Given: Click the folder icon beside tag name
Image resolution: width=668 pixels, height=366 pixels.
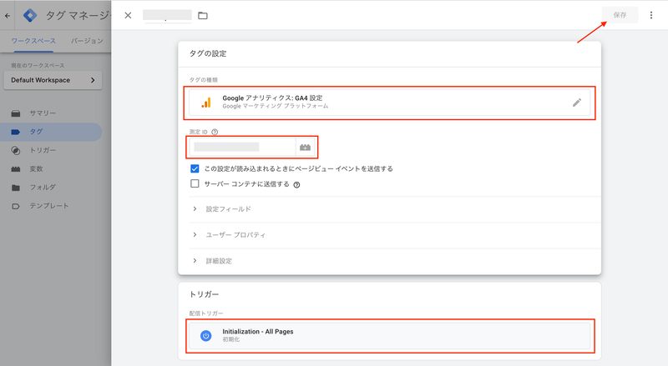Looking at the screenshot, I should (203, 16).
